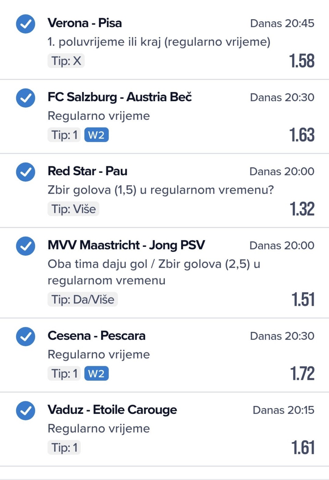Viewport: 329px width, 480px height.
Task: Deselect the Vaduz - Etoile Carouge bet
Action: pyautogui.click(x=26, y=410)
